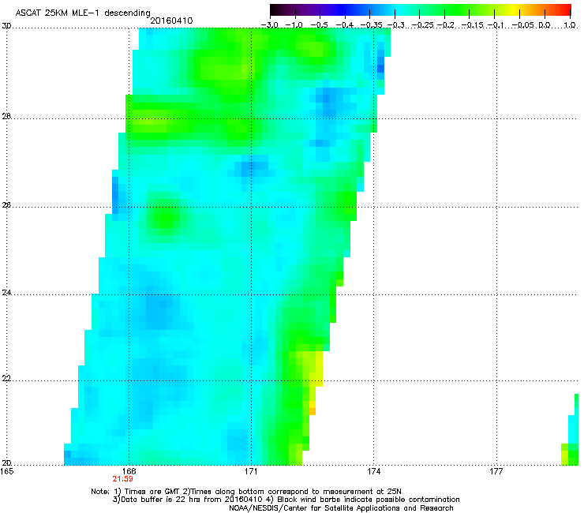584x513 pixels.
Task: Select the longitude label 168
Action: pos(129,471)
